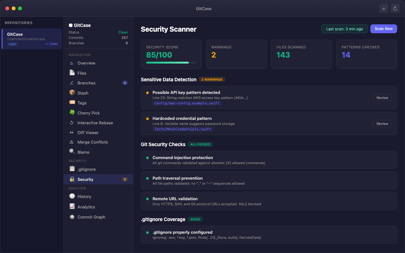405x253 pixels.
Task: Click the Commit Graph icon
Action: point(72,217)
